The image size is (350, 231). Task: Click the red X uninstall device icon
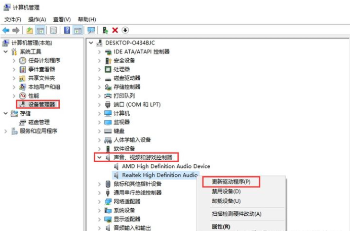coord(115,30)
